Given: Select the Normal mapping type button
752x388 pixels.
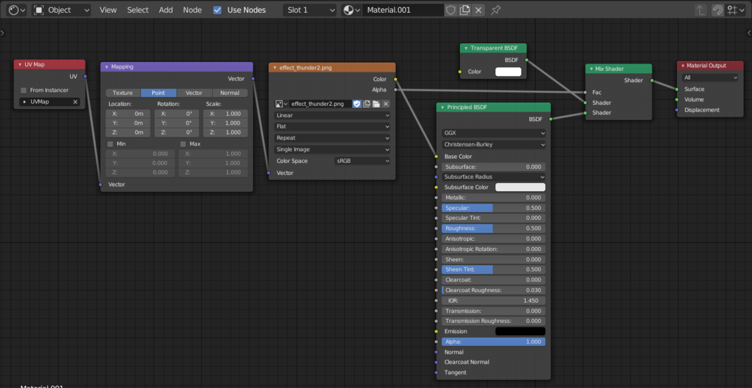Looking at the screenshot, I should coord(230,93).
